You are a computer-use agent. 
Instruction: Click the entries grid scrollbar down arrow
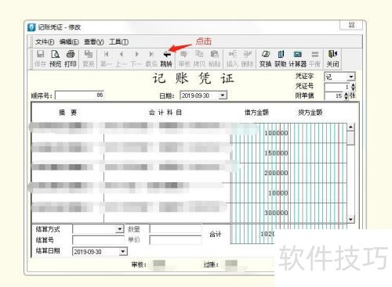point(350,220)
